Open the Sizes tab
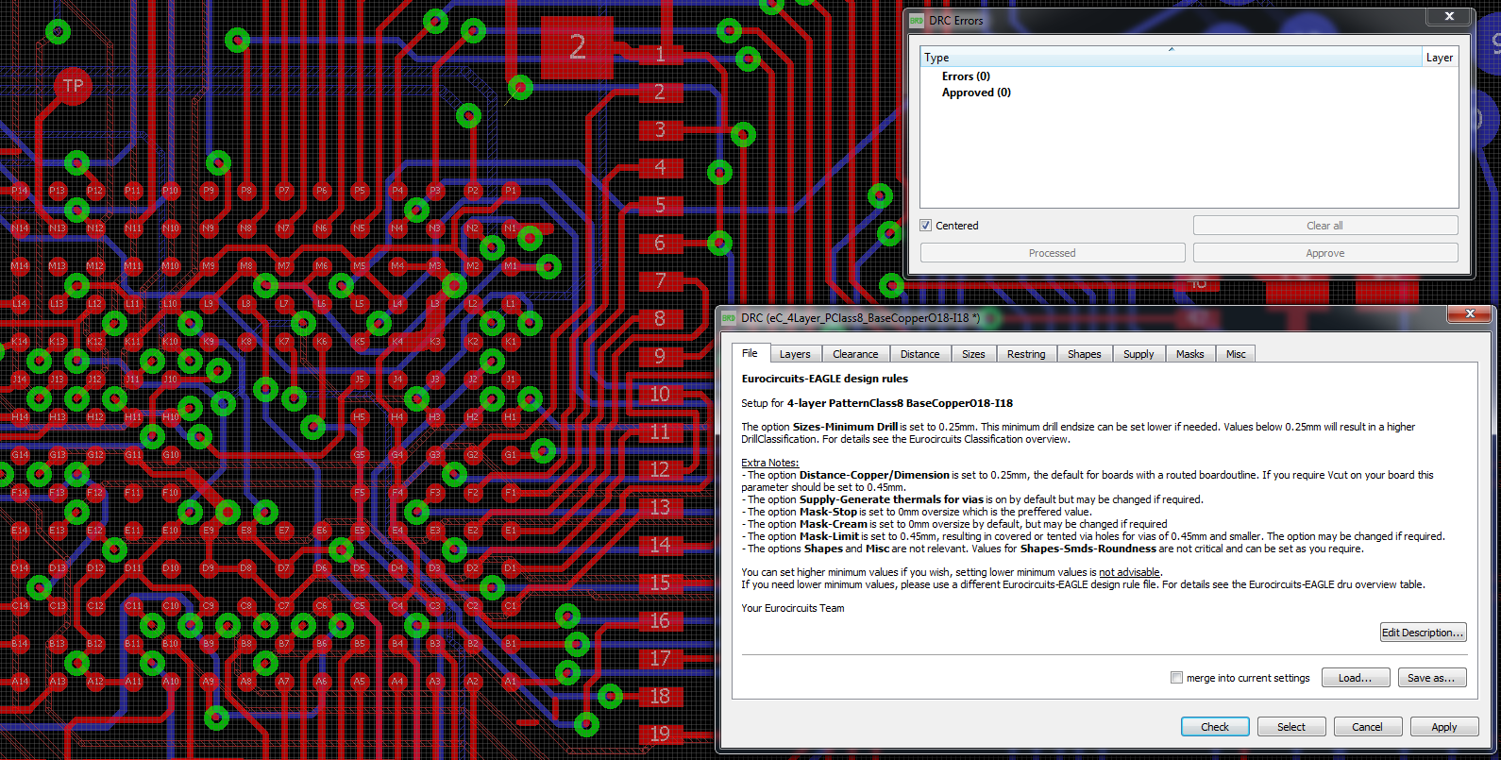The image size is (1501, 760). [972, 354]
